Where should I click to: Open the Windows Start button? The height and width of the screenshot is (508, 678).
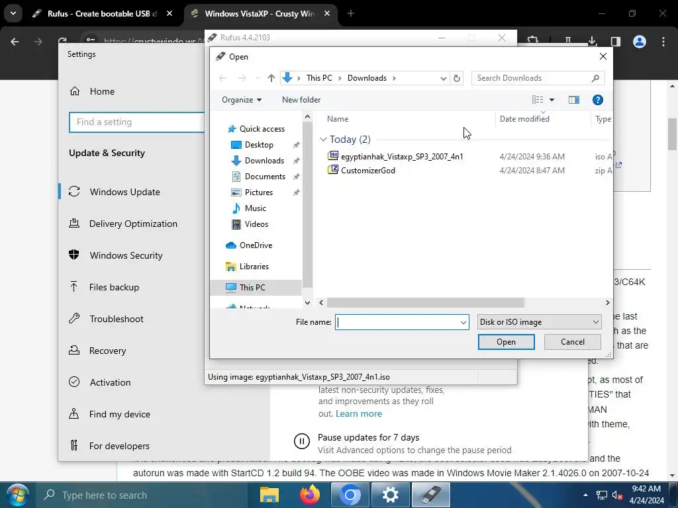17,495
